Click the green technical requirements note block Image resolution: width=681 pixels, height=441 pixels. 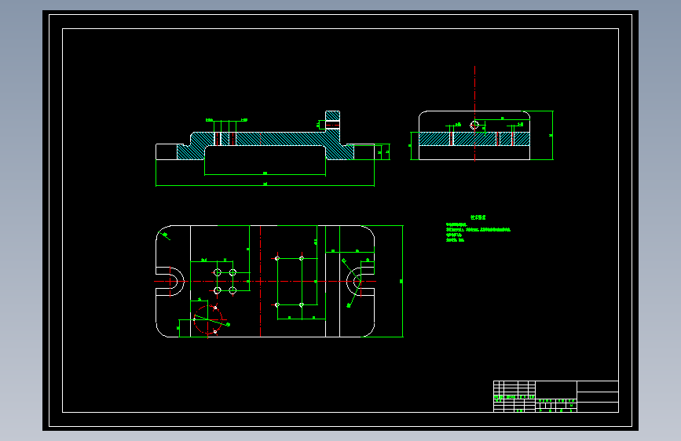pyautogui.click(x=478, y=229)
